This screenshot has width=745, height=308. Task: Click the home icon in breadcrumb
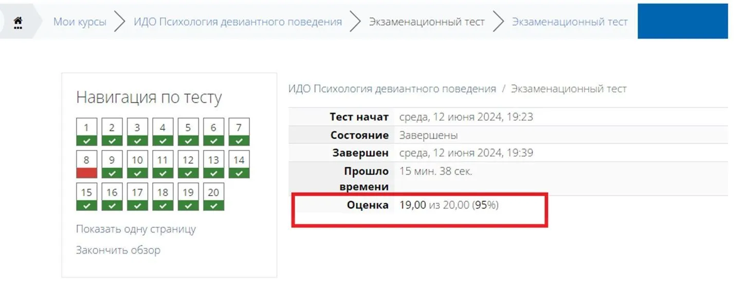pos(18,22)
